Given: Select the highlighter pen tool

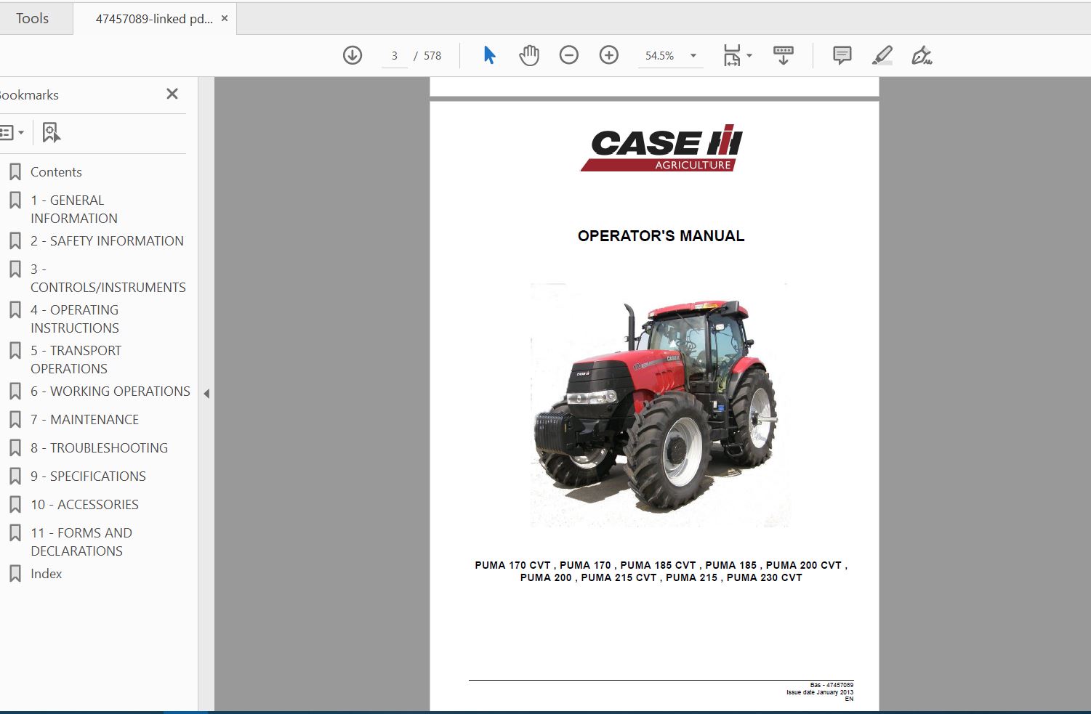Looking at the screenshot, I should coord(882,55).
